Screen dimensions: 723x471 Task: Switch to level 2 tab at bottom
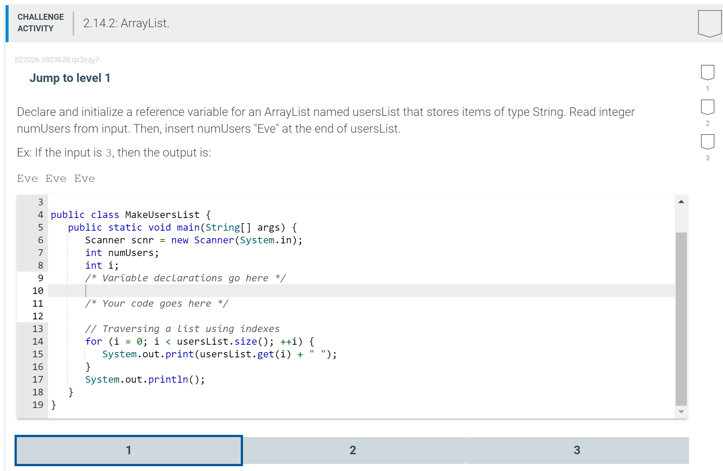click(x=353, y=451)
